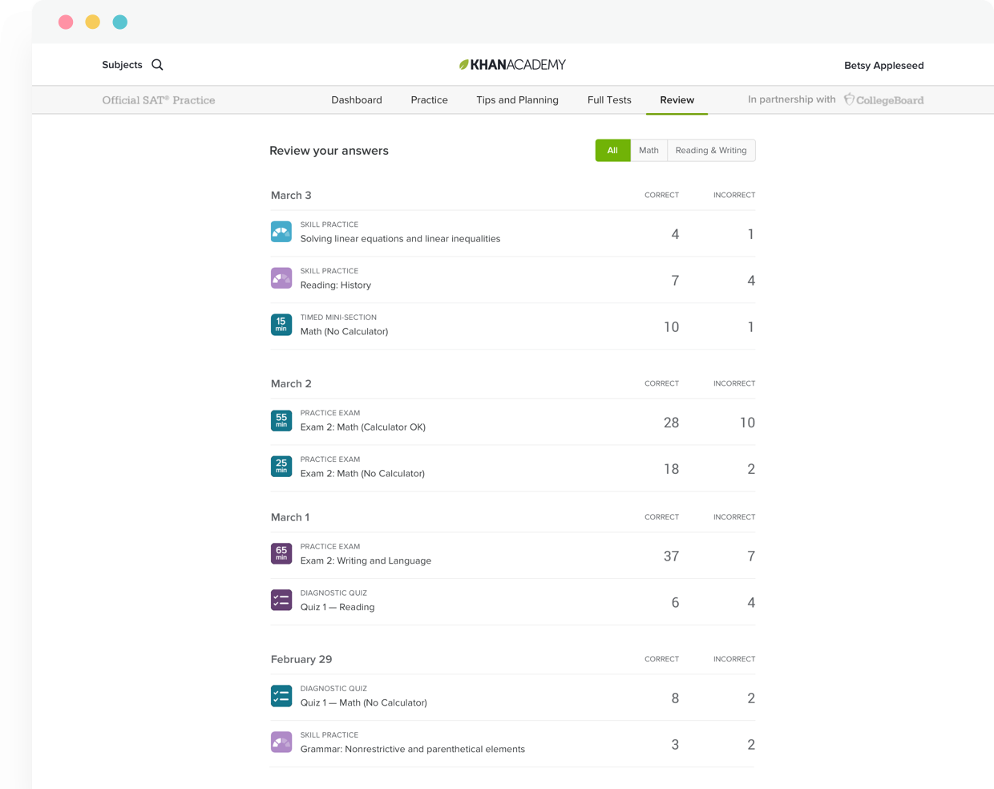The width and height of the screenshot is (994, 789).
Task: Click the checklist icon for Quiz 1 — Math (No Calculator)
Action: (x=281, y=696)
